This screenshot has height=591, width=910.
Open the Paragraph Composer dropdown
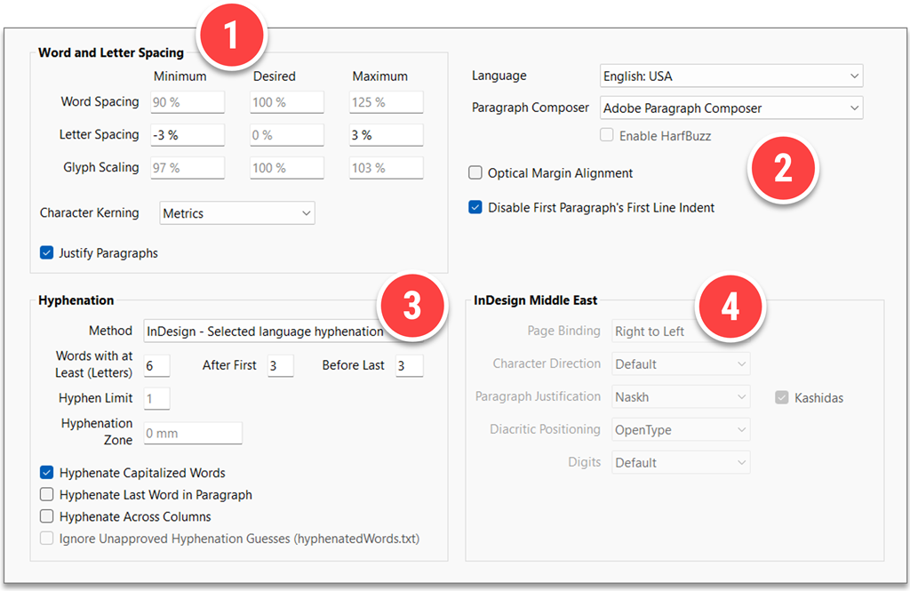point(731,108)
